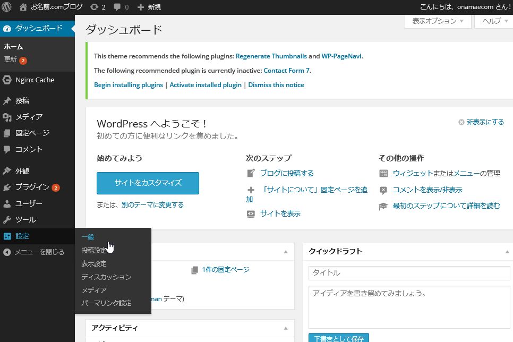Expand the 表示オプション dropdown
513x342 pixels.
tap(438, 21)
